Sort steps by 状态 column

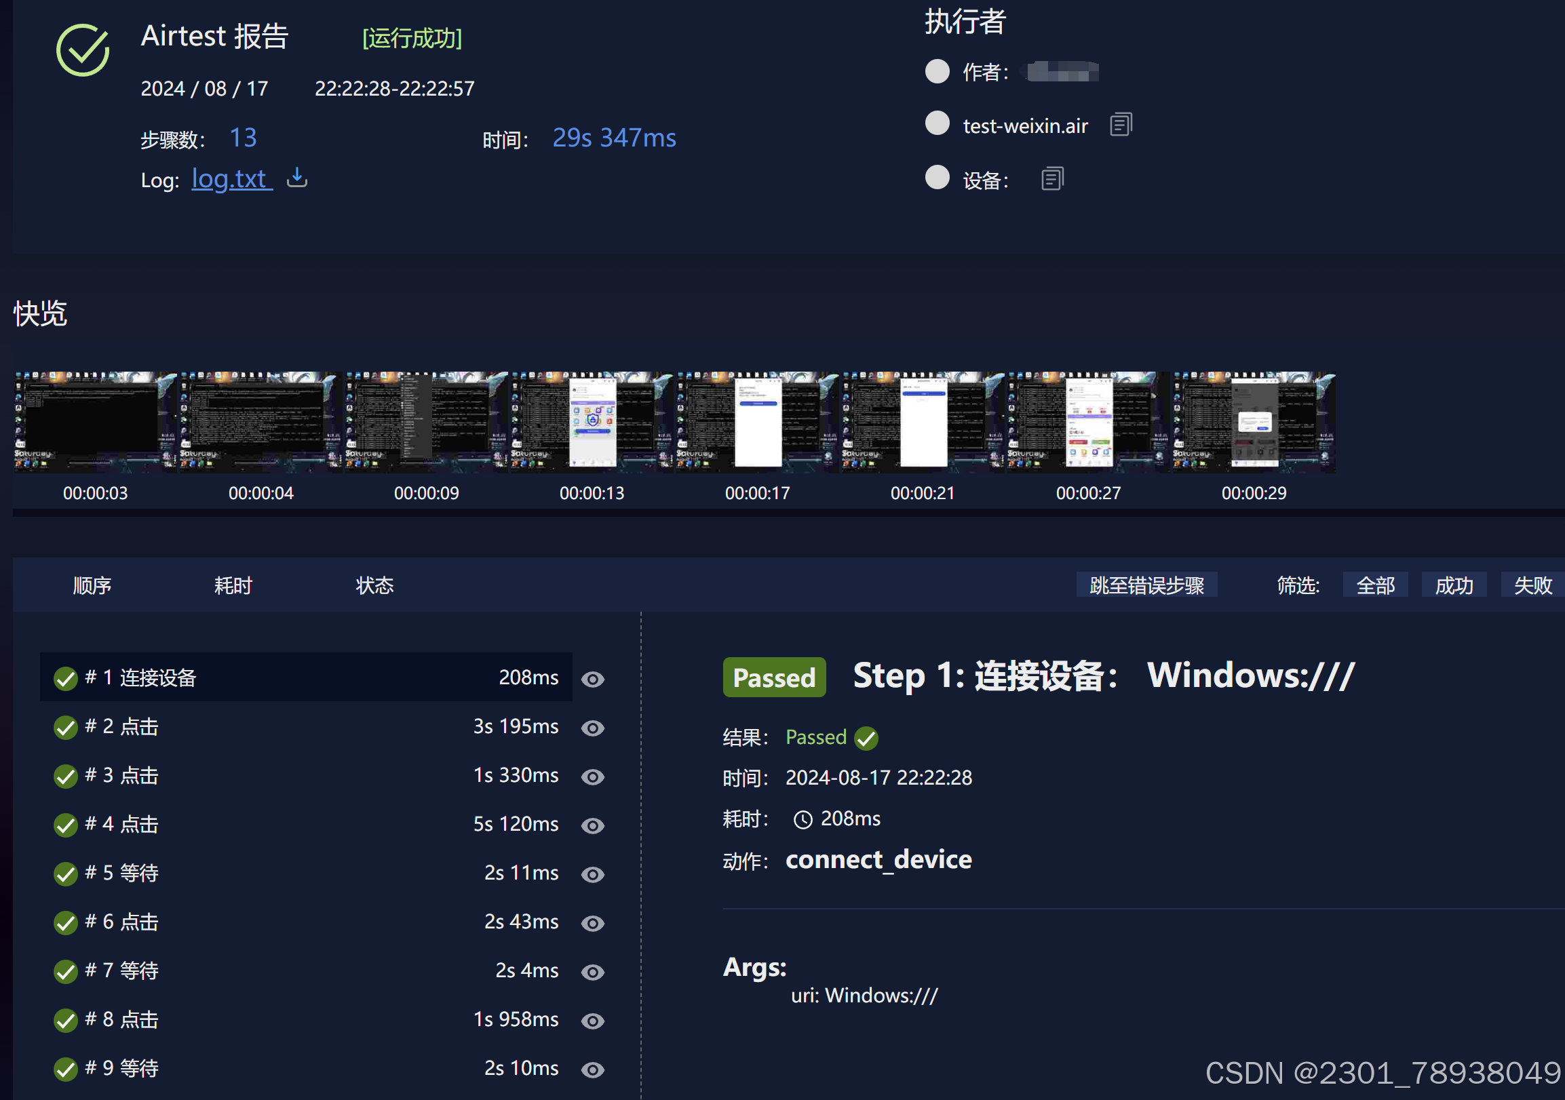point(375,585)
